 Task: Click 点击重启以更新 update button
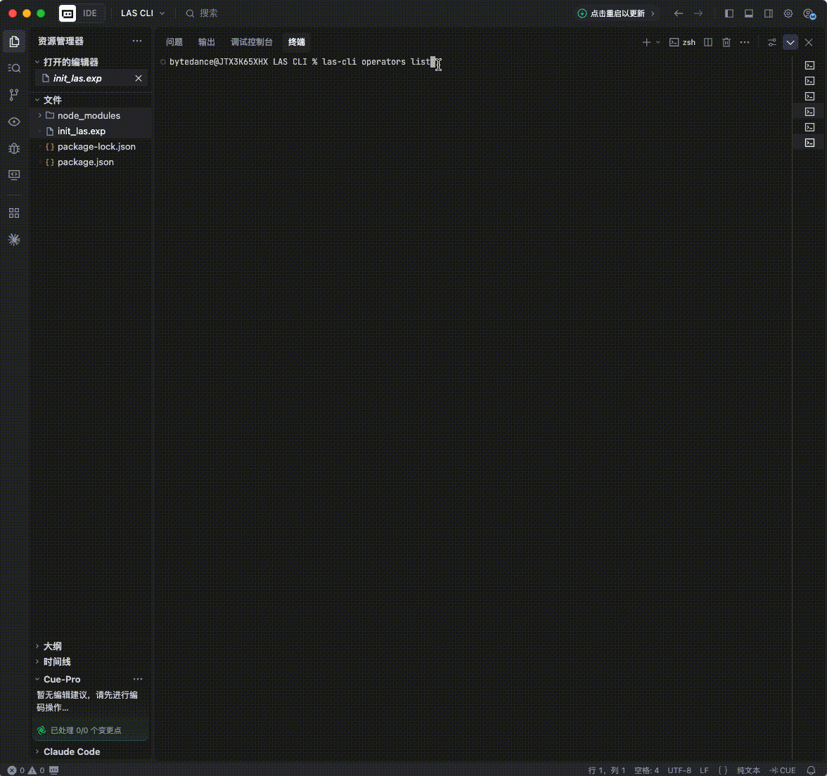[x=616, y=14]
